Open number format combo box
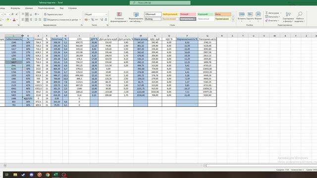317x178 pixels. click(x=96, y=14)
